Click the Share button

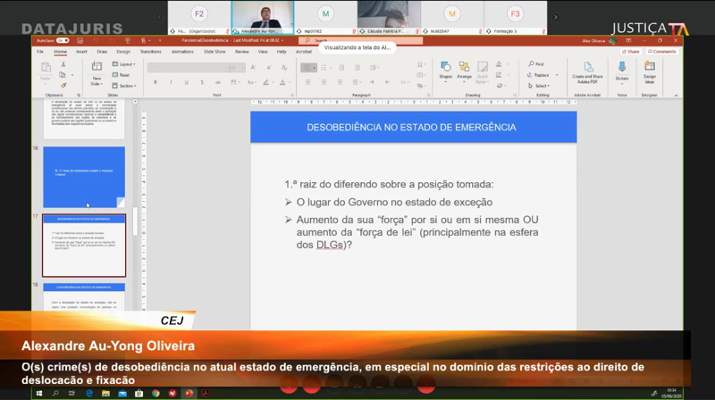pos(632,52)
